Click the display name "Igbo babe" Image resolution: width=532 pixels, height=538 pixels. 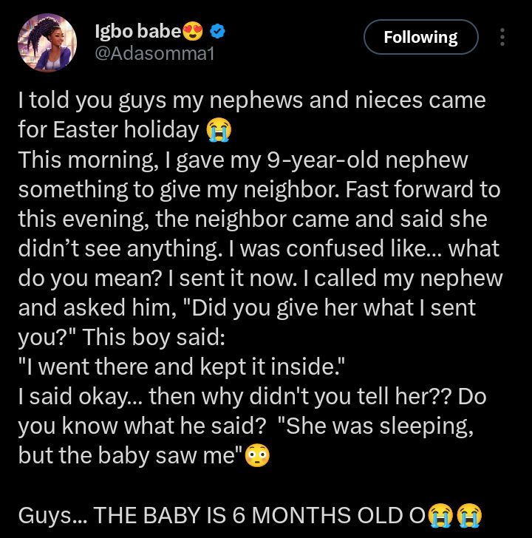(x=138, y=31)
